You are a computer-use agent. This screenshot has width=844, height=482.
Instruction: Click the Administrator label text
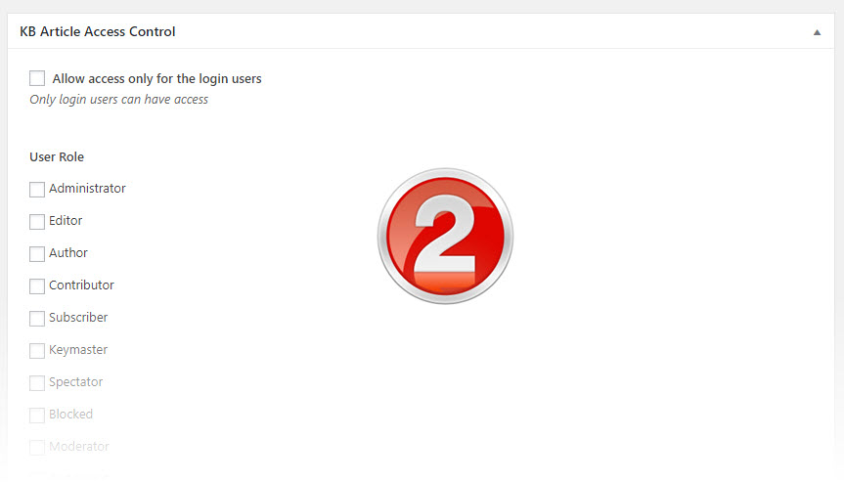click(87, 189)
